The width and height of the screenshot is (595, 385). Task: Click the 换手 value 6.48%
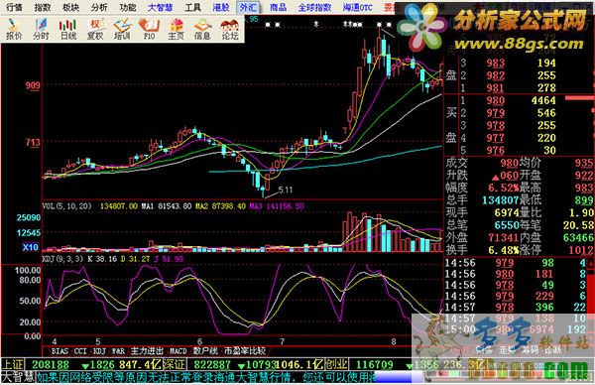tap(503, 250)
